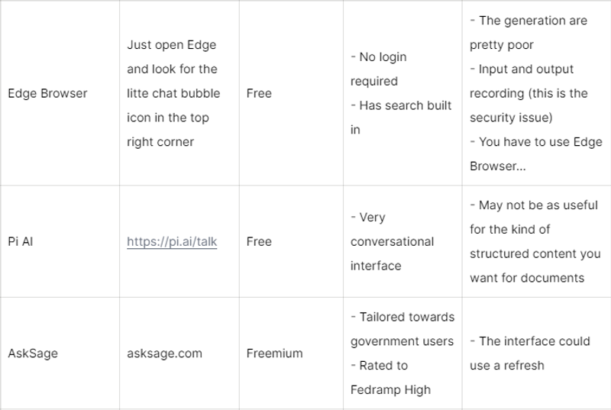The image size is (611, 410).
Task: Click the 'No login required' pros text
Action: (378, 69)
